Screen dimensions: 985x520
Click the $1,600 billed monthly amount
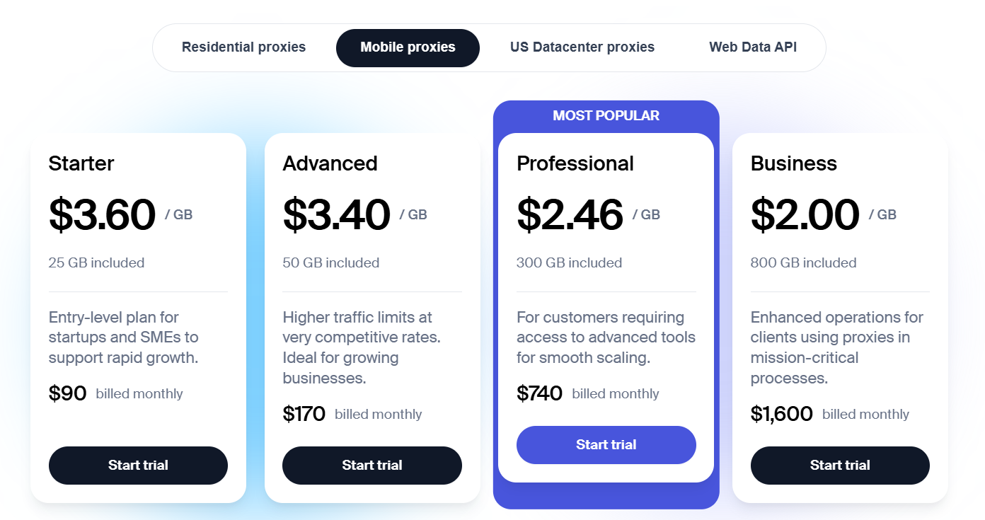click(x=781, y=414)
